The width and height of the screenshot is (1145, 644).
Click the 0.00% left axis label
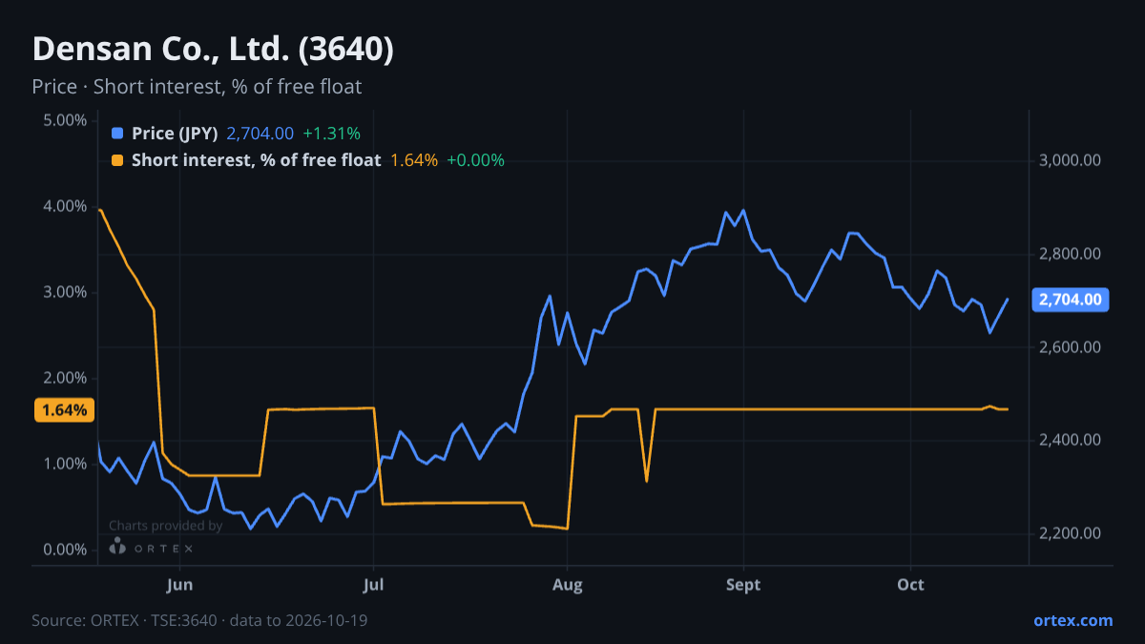(x=65, y=550)
